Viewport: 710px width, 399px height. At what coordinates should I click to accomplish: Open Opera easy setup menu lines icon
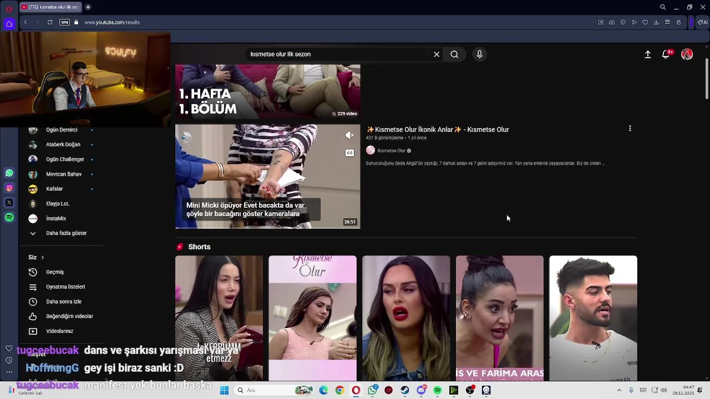[667, 22]
